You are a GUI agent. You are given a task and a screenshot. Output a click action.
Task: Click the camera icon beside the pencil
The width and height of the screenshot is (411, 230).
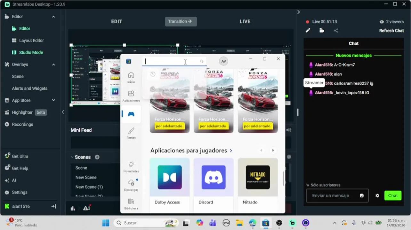[x=322, y=31]
